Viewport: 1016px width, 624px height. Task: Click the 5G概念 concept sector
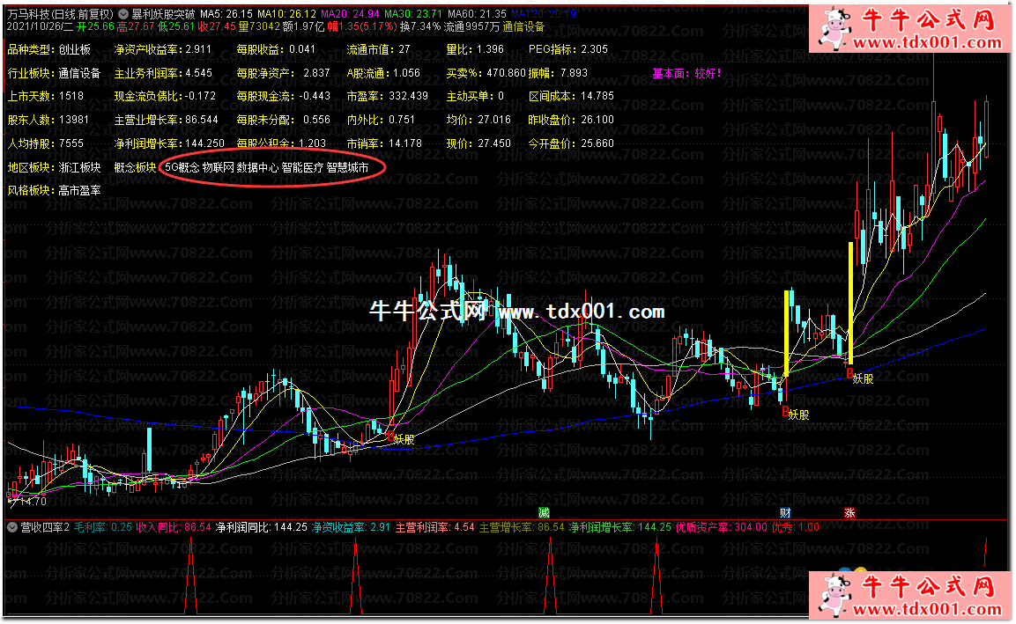point(182,167)
